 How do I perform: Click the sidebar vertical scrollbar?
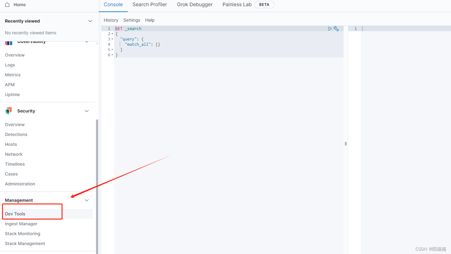tap(97, 187)
